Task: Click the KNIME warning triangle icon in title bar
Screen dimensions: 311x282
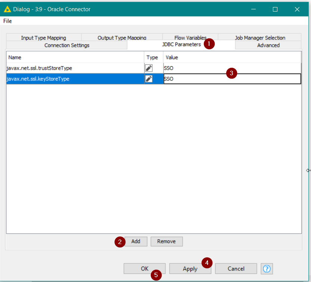Action: point(7,9)
